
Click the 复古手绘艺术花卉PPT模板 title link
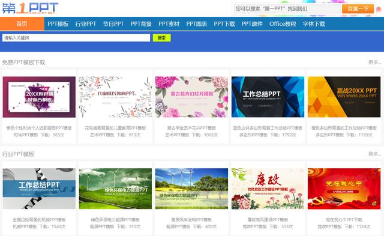click(x=191, y=128)
